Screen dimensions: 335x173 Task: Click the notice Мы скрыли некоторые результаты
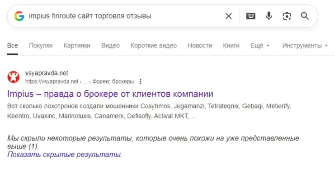point(153,142)
